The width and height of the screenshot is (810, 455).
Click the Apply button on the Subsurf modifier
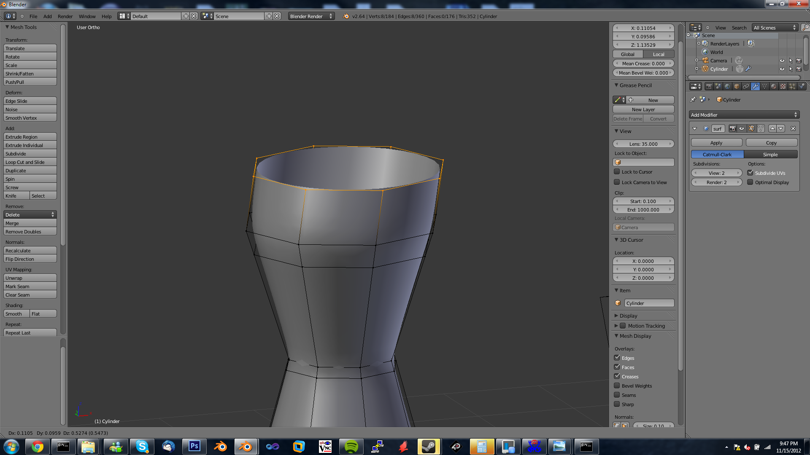tap(716, 142)
